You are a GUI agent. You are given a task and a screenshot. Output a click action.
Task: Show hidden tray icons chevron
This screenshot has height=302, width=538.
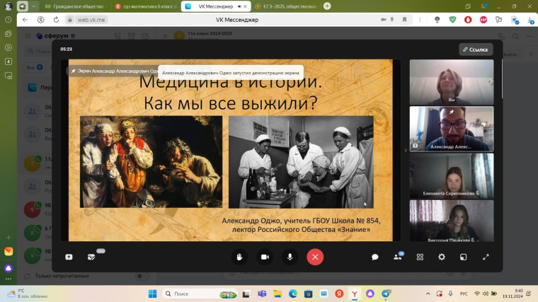point(428,294)
